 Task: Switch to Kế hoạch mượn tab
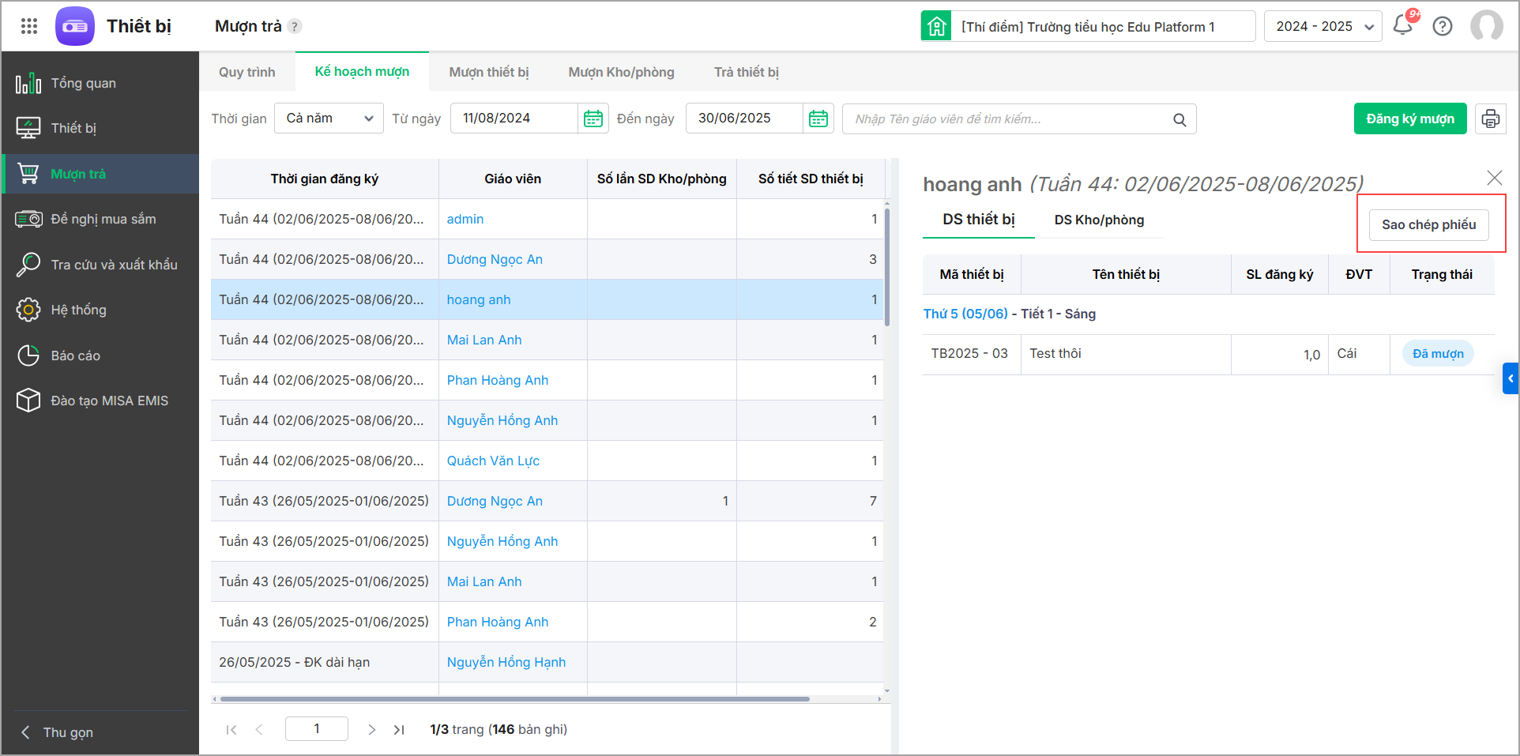click(x=362, y=72)
